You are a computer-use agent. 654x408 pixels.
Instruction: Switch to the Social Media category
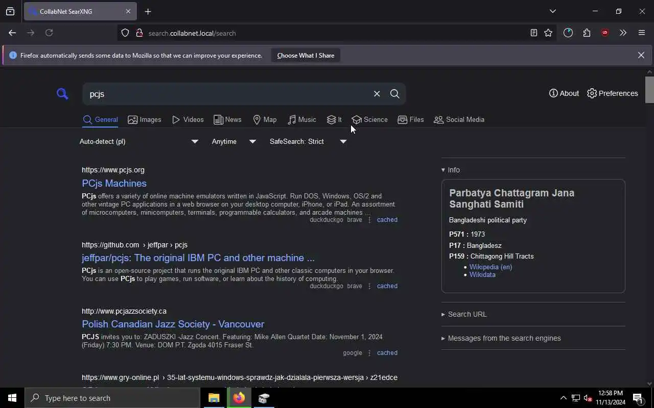459,120
